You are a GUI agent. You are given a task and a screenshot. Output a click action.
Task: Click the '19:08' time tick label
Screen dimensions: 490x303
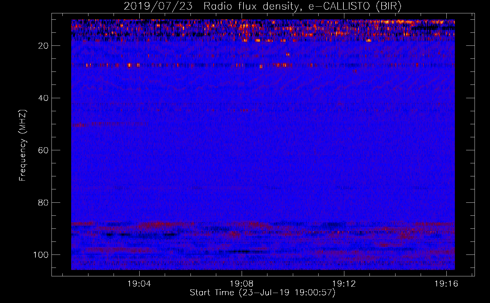[x=242, y=284]
